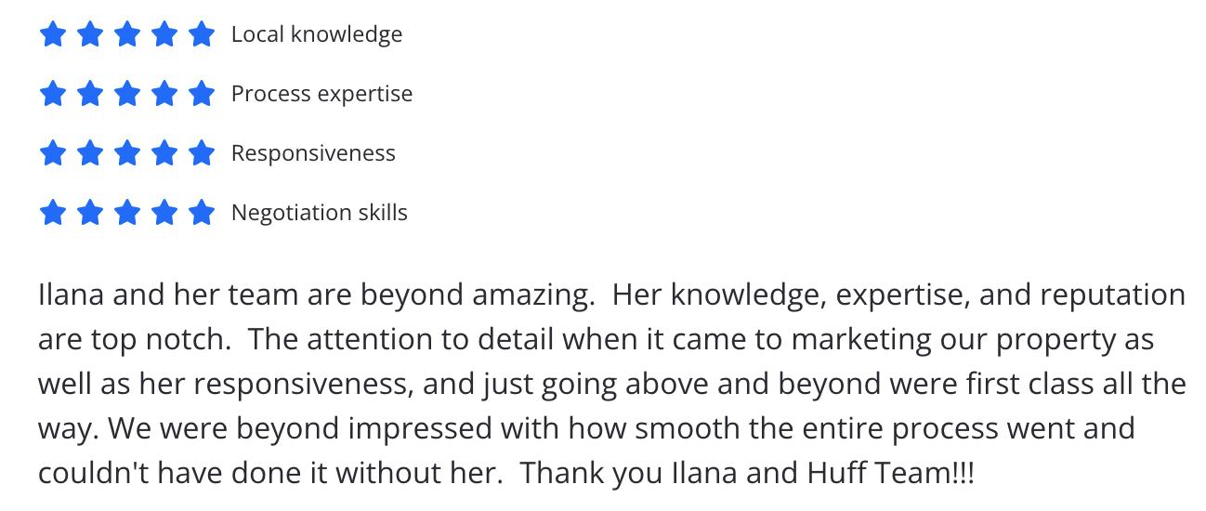The image size is (1206, 511).
Task: Click fifth star beside Negotiation skills
Action: point(201,213)
